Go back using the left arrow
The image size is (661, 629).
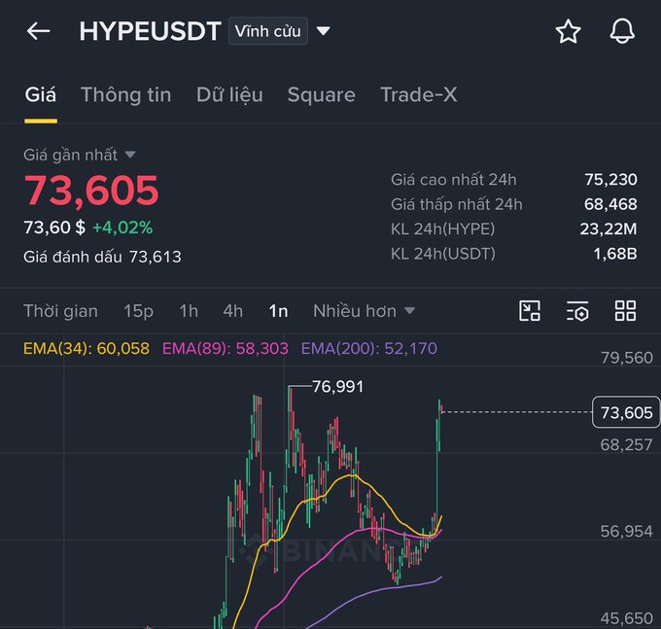click(38, 31)
